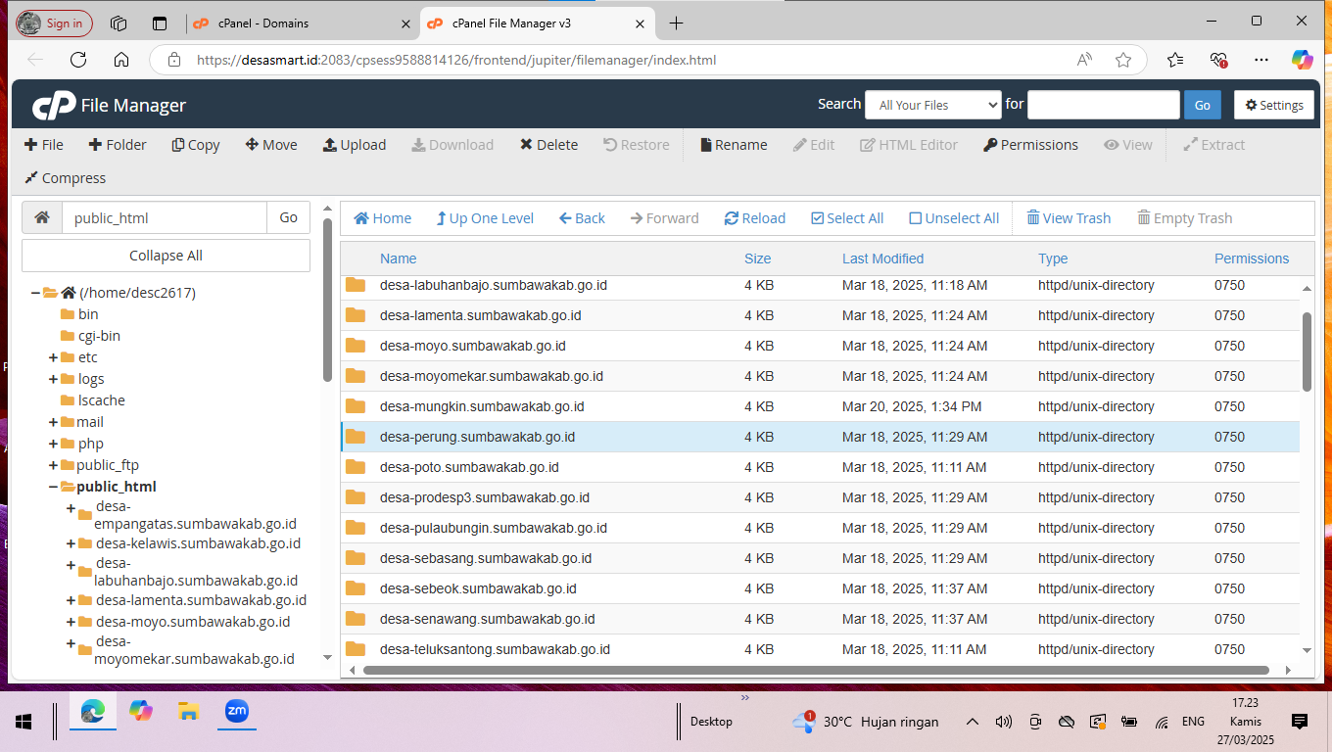The image size is (1332, 752).
Task: Click the Delete toolbar icon
Action: point(526,145)
